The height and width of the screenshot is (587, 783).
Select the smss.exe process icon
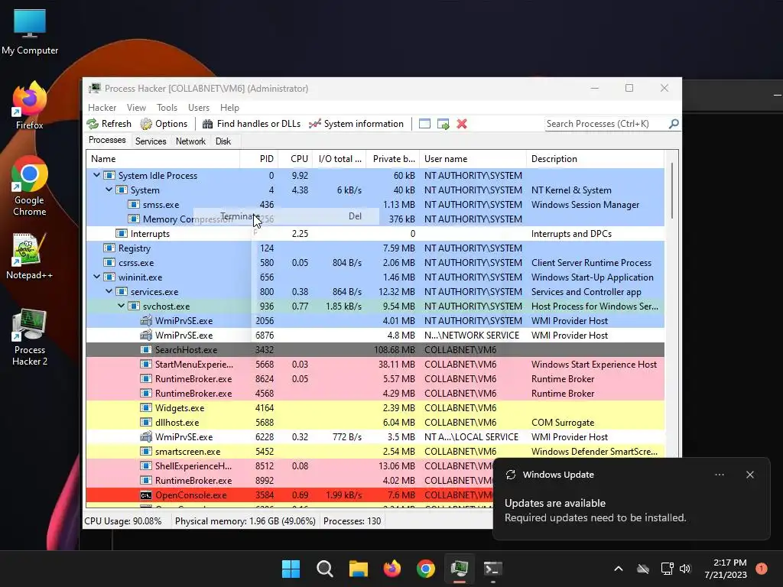click(x=134, y=204)
